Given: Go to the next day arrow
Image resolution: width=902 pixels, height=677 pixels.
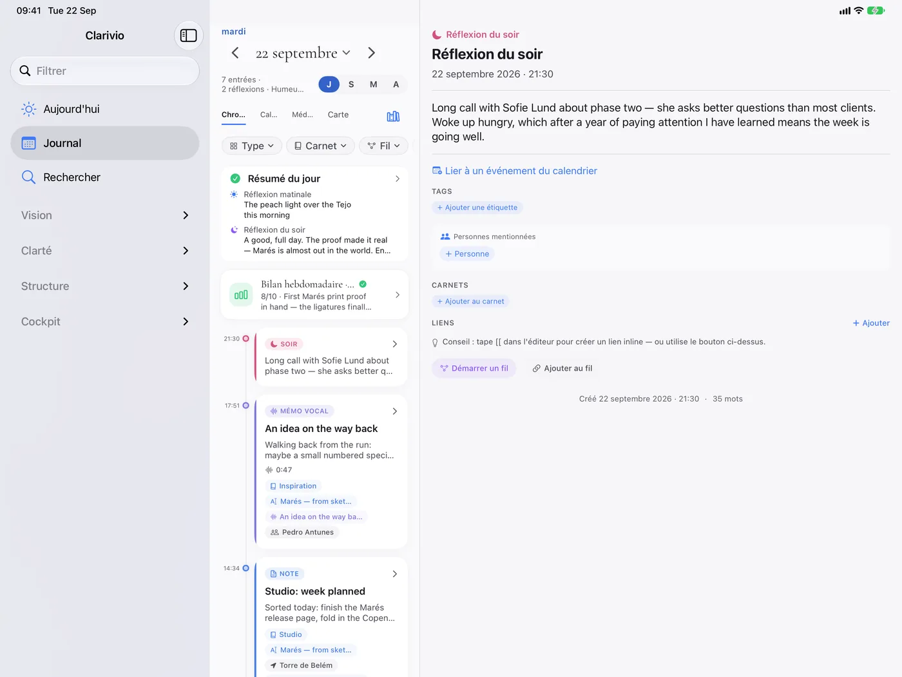Looking at the screenshot, I should click(371, 53).
